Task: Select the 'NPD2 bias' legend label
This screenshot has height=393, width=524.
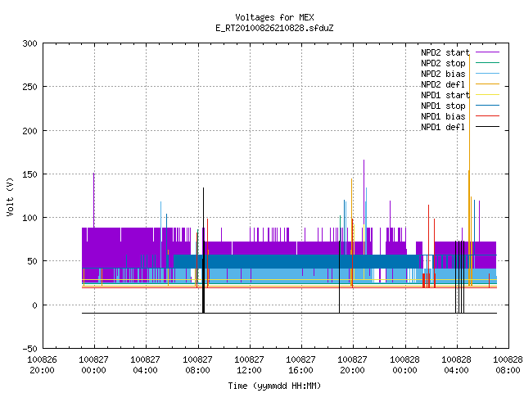Action: pos(443,74)
